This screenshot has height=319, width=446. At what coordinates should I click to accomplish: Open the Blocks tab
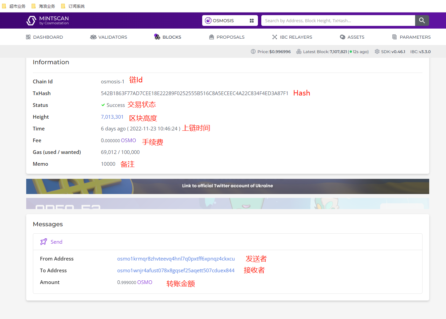click(168, 37)
